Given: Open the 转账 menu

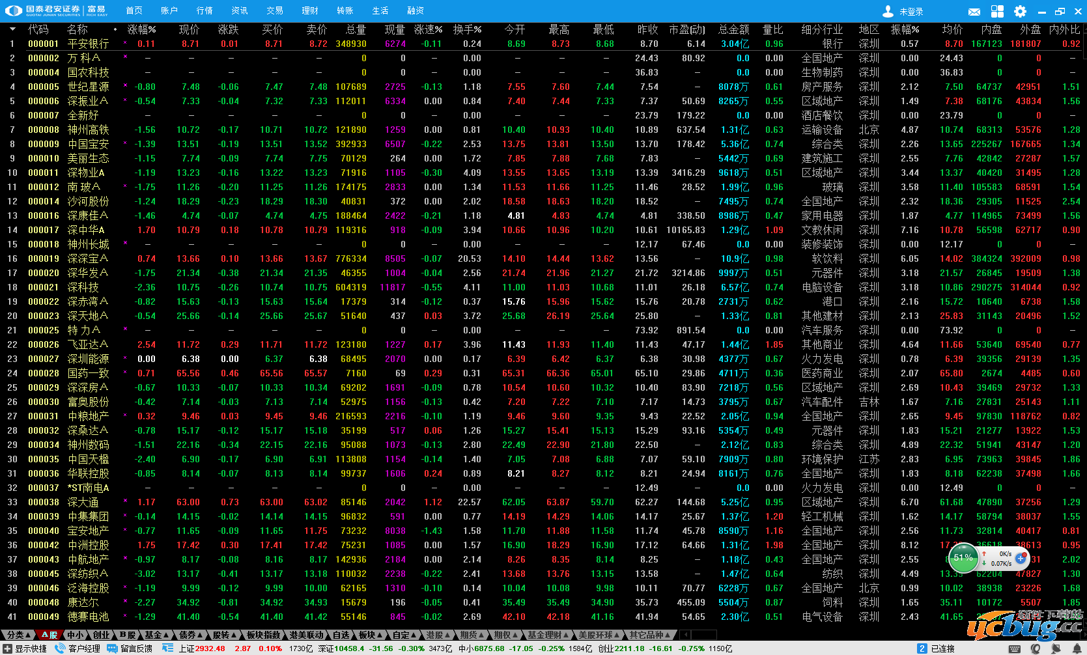Looking at the screenshot, I should click(x=345, y=11).
